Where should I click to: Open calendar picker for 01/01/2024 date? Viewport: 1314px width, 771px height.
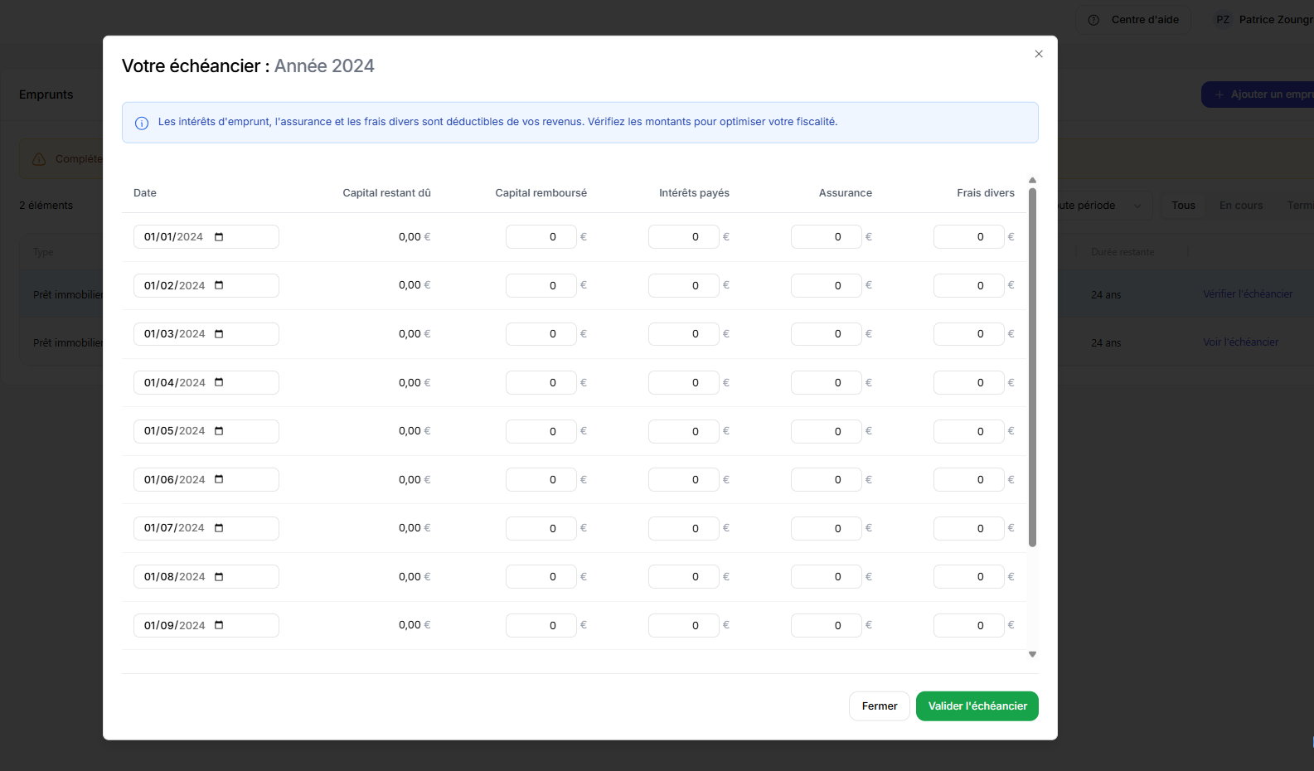click(219, 237)
